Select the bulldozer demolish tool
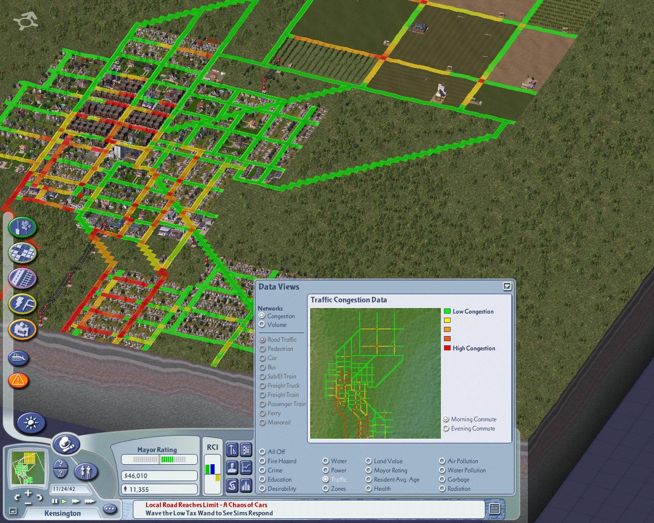 [18, 358]
